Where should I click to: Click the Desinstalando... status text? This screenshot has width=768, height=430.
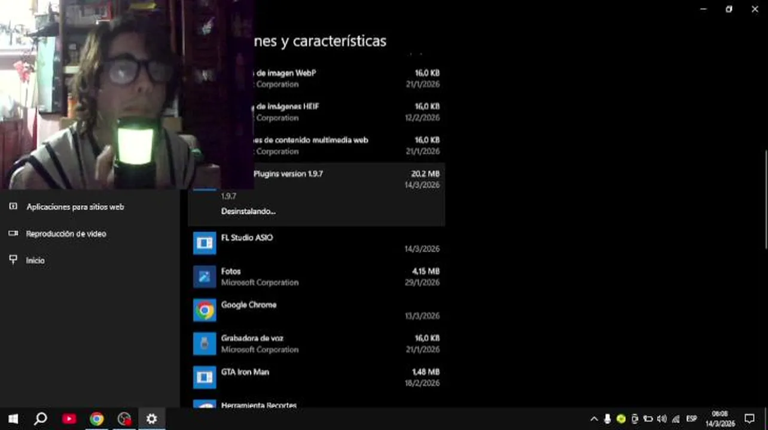click(x=248, y=211)
